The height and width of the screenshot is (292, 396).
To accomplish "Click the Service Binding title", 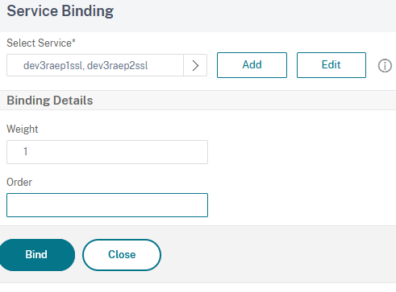I will (x=60, y=11).
